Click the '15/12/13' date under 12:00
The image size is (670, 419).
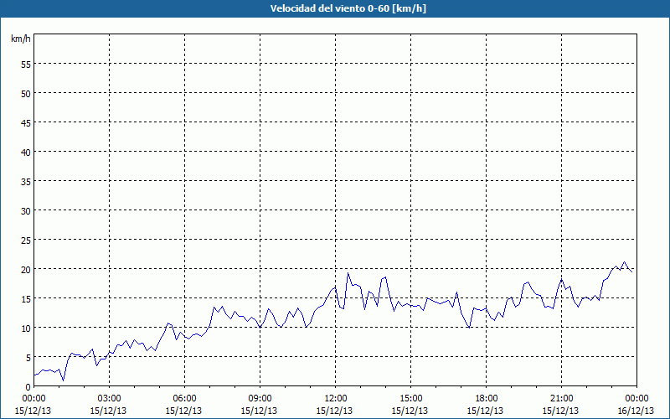click(x=334, y=411)
